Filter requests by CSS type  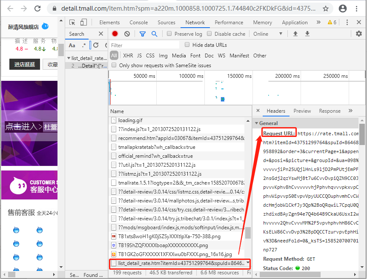pos(150,56)
